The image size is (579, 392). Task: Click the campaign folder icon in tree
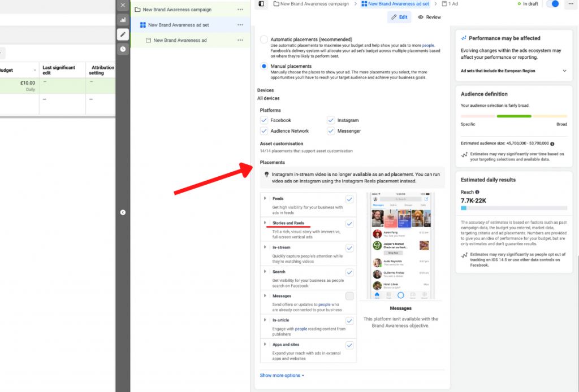(137, 10)
